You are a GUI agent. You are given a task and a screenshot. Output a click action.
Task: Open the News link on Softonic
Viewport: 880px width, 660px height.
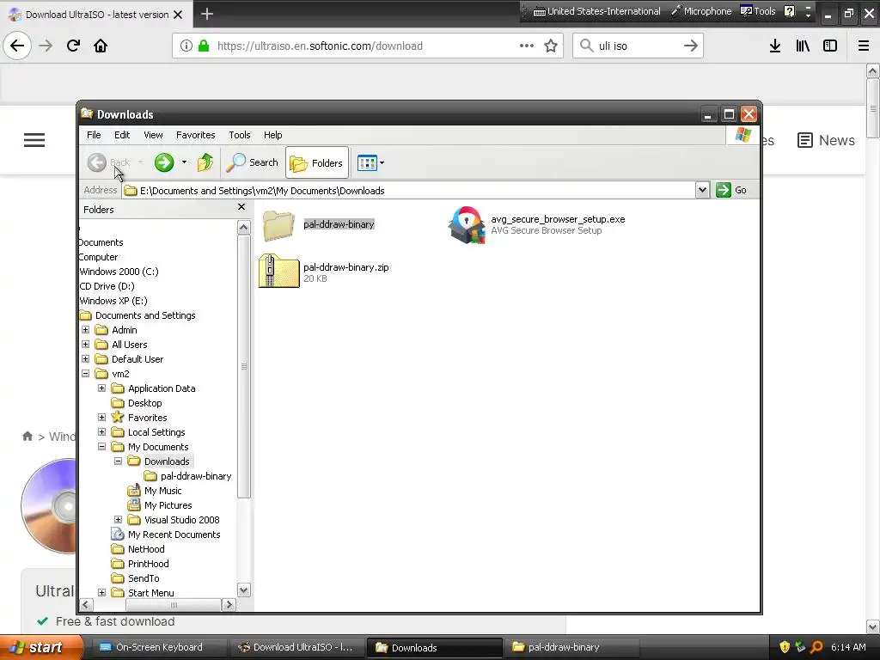tap(826, 140)
